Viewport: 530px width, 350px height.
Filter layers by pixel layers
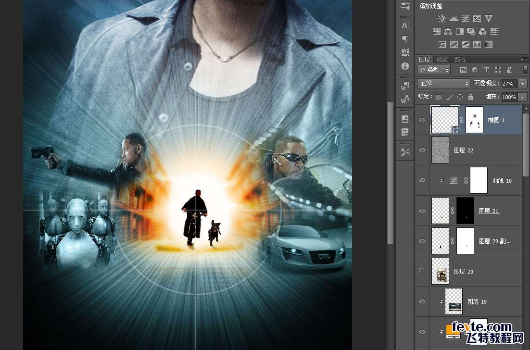[x=463, y=70]
